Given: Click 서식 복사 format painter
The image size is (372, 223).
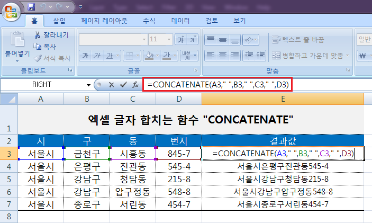Looking at the screenshot, I should coord(52,58).
